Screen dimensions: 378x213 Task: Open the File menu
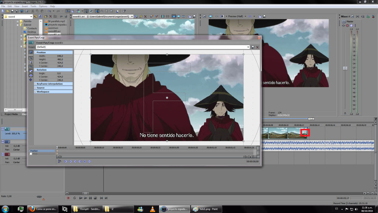(3, 6)
